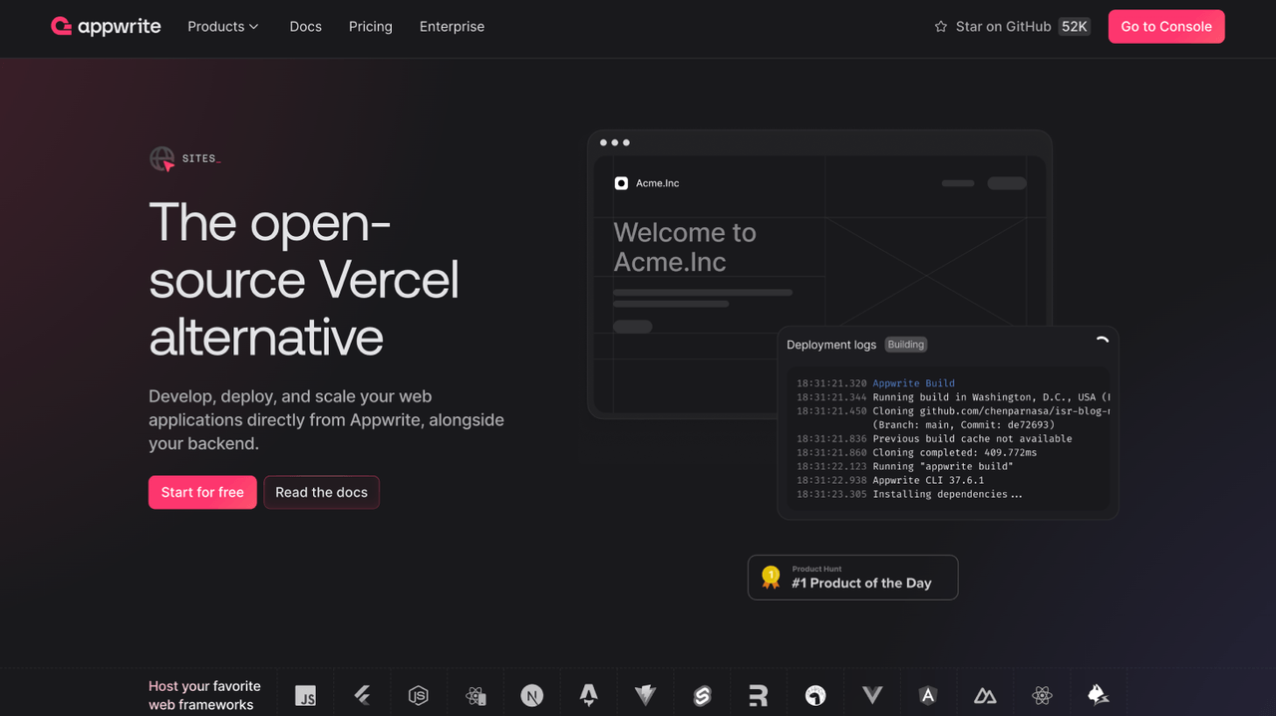Pick the Astro framework icon
This screenshot has height=716, width=1276.
pos(589,695)
